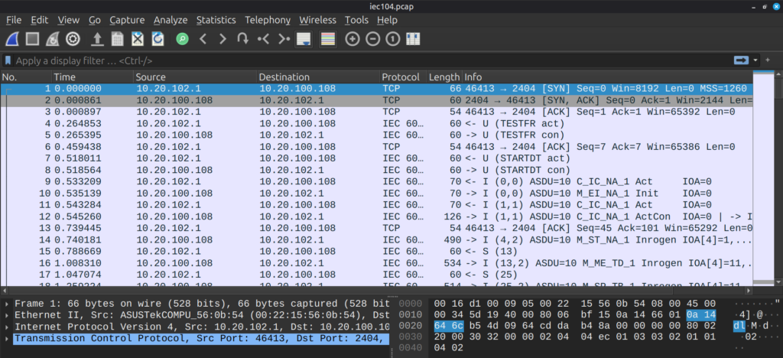This screenshot has width=783, height=358.
Task: Open the Analyze menu
Action: point(171,20)
